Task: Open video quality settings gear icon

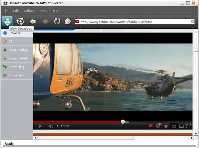Action: coord(158,126)
